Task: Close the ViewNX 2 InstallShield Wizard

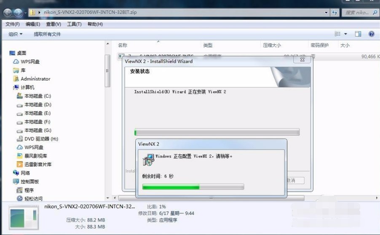Action: [x=302, y=60]
